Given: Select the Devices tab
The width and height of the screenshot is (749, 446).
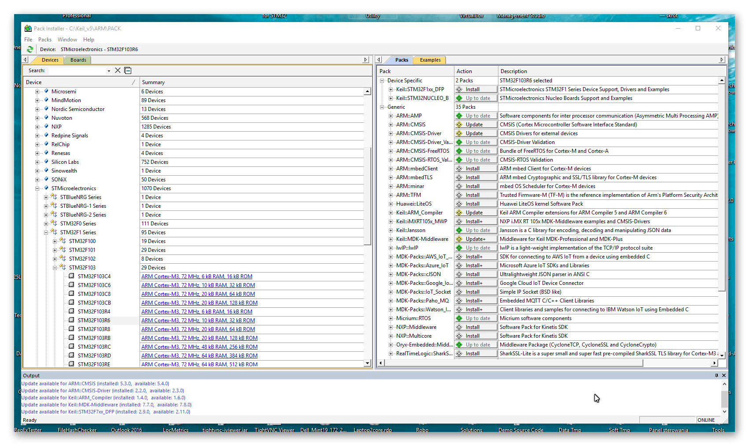Looking at the screenshot, I should click(50, 60).
